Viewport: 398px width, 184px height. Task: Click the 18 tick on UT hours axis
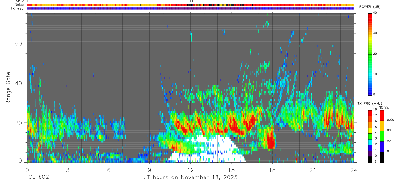[272, 170]
